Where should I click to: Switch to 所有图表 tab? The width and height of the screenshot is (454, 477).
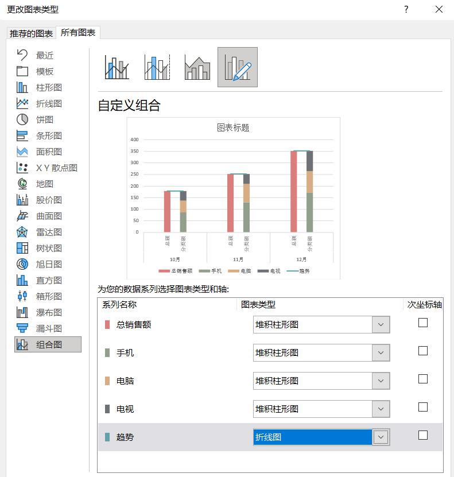78,32
